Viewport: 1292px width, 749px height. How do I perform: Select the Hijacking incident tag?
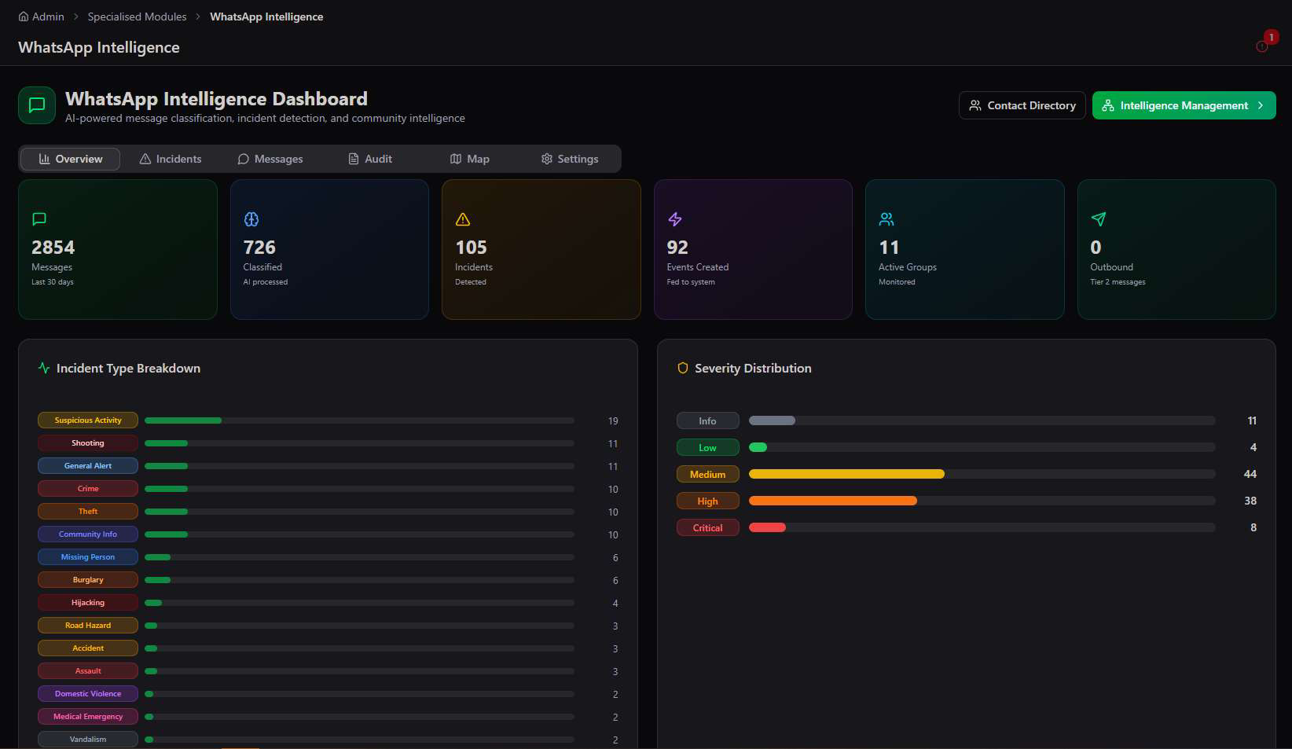pos(88,603)
